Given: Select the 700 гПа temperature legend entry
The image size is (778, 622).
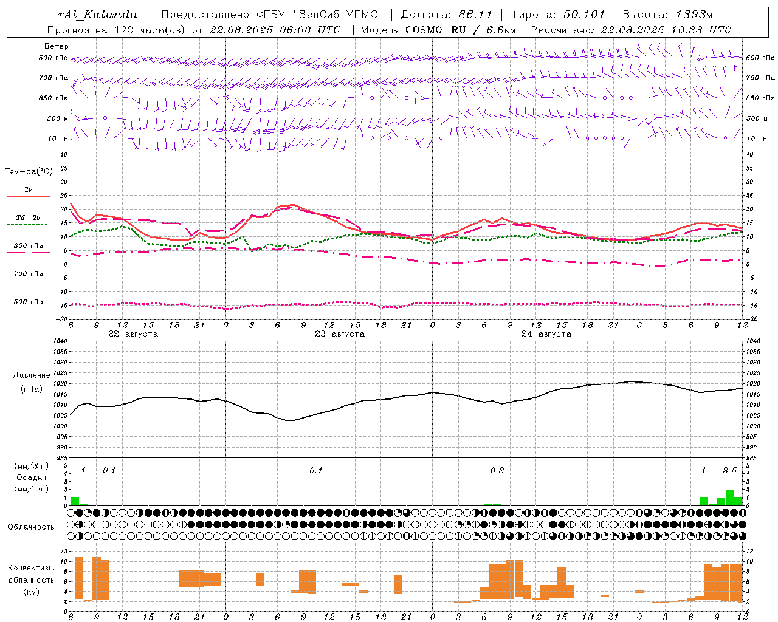Looking at the screenshot, I should click(x=29, y=273).
